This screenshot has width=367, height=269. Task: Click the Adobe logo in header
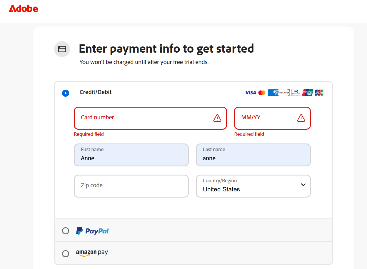point(24,9)
